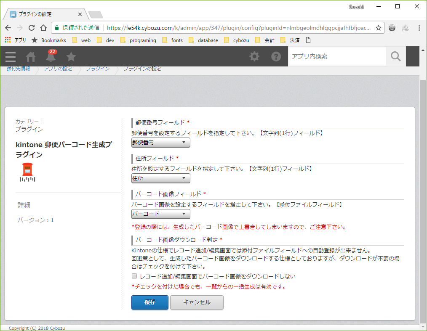Focus the アプリ内検索 search field
Screen dimensions: 427x331
coord(337,56)
